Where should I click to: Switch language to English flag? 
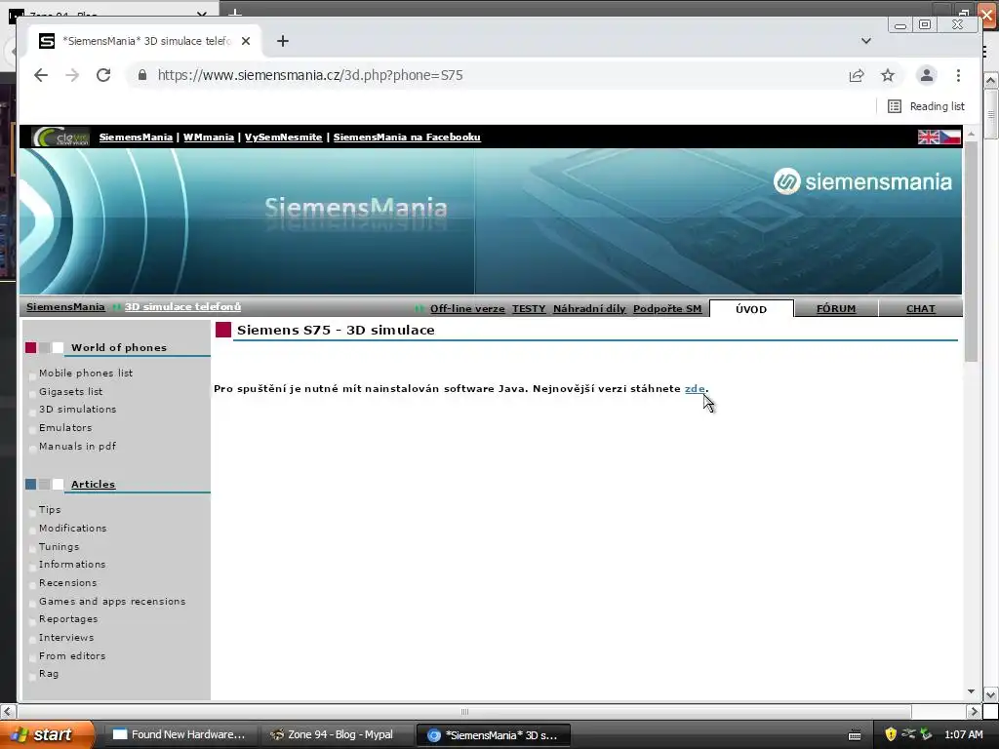tap(929, 137)
